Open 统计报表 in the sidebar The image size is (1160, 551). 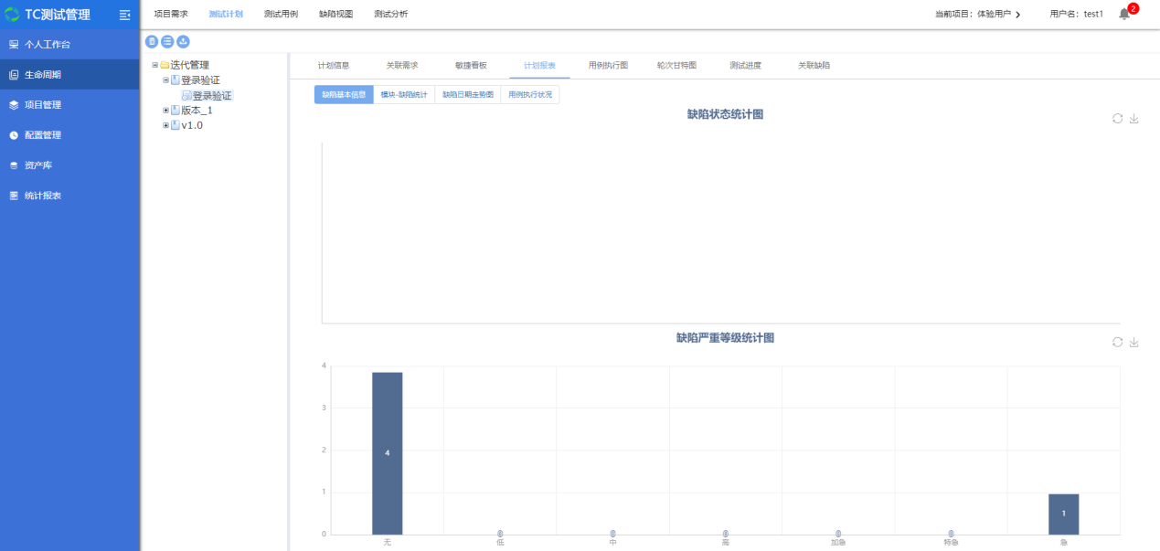69,195
